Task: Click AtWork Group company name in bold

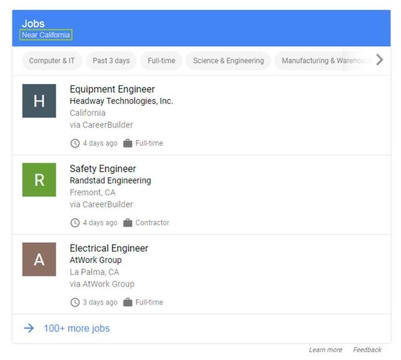Action: [x=96, y=260]
